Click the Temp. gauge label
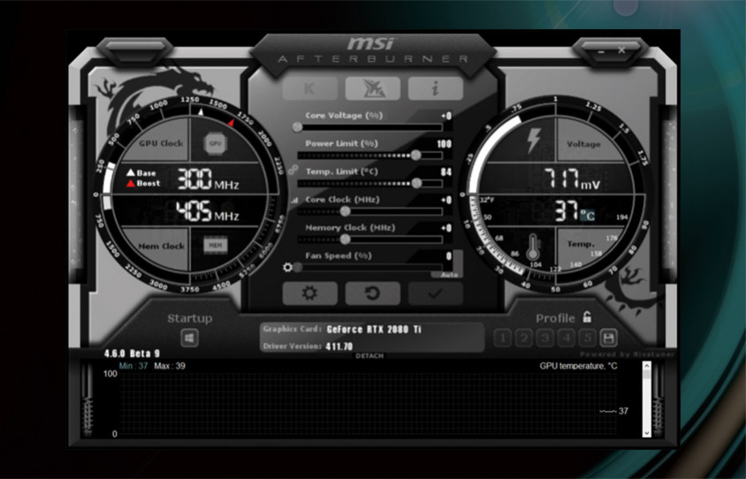Image resolution: width=746 pixels, height=479 pixels. pyautogui.click(x=581, y=244)
